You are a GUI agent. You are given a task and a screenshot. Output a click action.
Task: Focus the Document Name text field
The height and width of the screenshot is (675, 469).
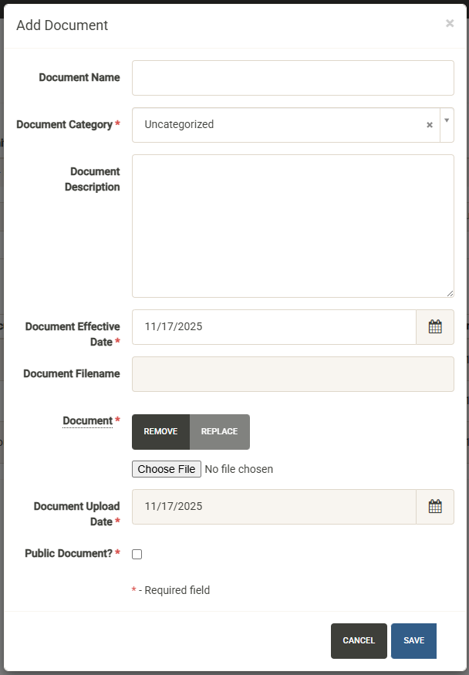292,78
